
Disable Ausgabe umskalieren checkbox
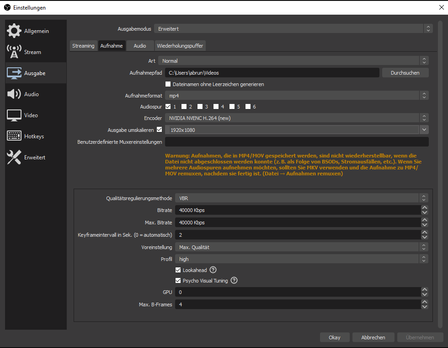click(160, 130)
